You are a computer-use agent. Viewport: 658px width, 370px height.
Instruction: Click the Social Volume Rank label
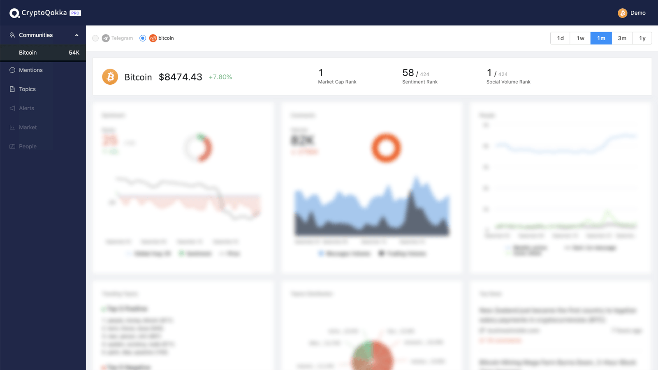coord(508,82)
